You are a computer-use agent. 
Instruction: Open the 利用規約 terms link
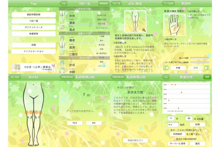[x=178, y=134]
